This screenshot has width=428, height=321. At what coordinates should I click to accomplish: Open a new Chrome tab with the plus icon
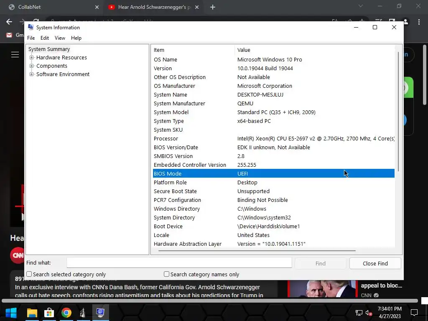point(213,7)
